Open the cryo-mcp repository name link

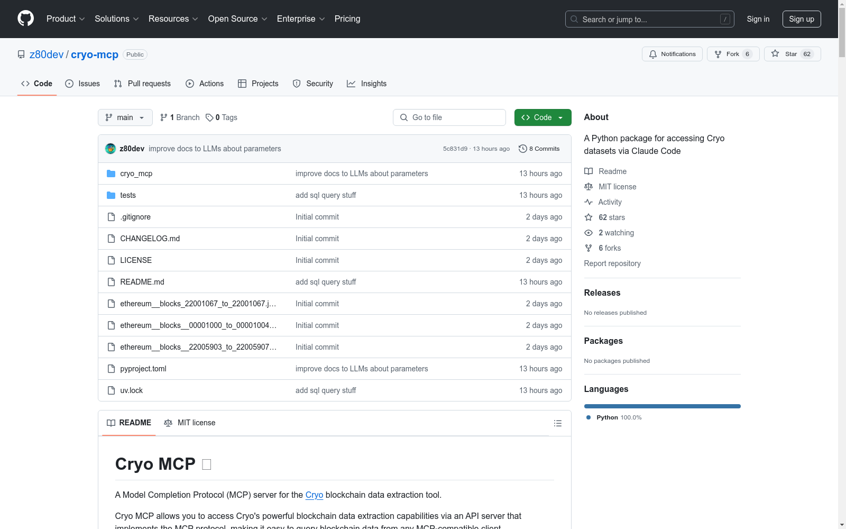pos(95,54)
